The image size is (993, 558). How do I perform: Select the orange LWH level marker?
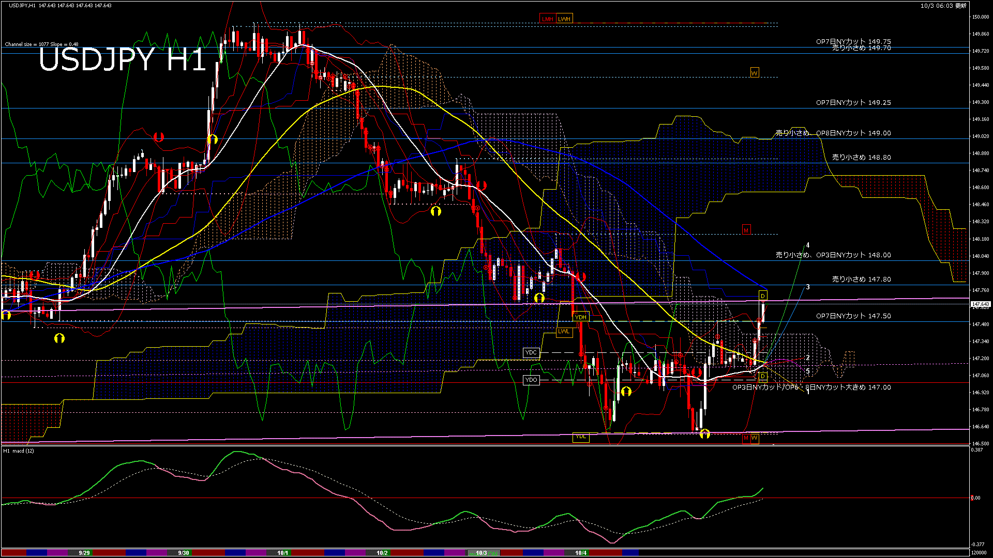tap(564, 19)
